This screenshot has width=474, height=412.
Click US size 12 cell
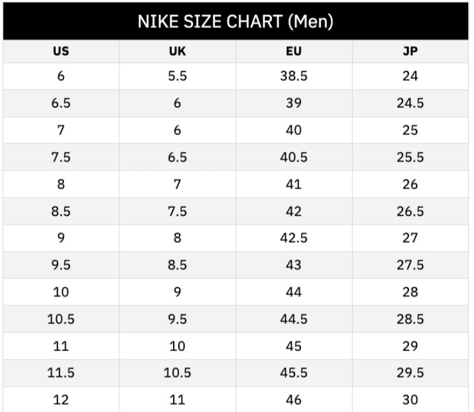(61, 400)
